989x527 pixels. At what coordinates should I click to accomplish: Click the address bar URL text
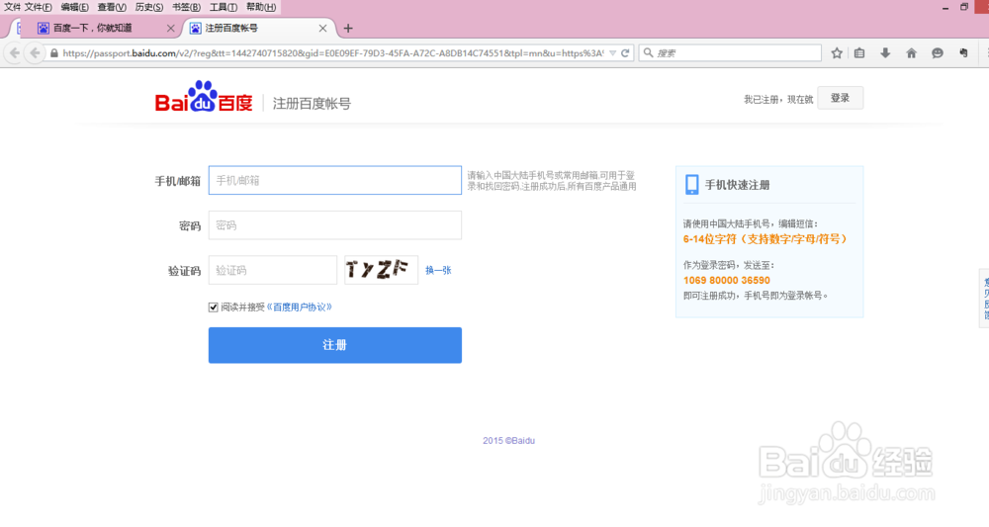(x=333, y=53)
